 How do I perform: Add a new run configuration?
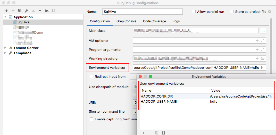point(6,11)
